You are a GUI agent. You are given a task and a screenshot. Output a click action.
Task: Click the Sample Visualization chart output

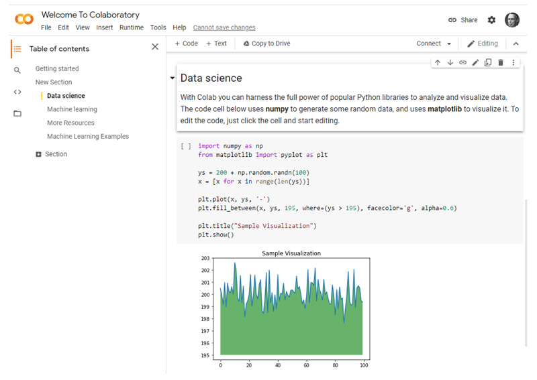[285, 310]
